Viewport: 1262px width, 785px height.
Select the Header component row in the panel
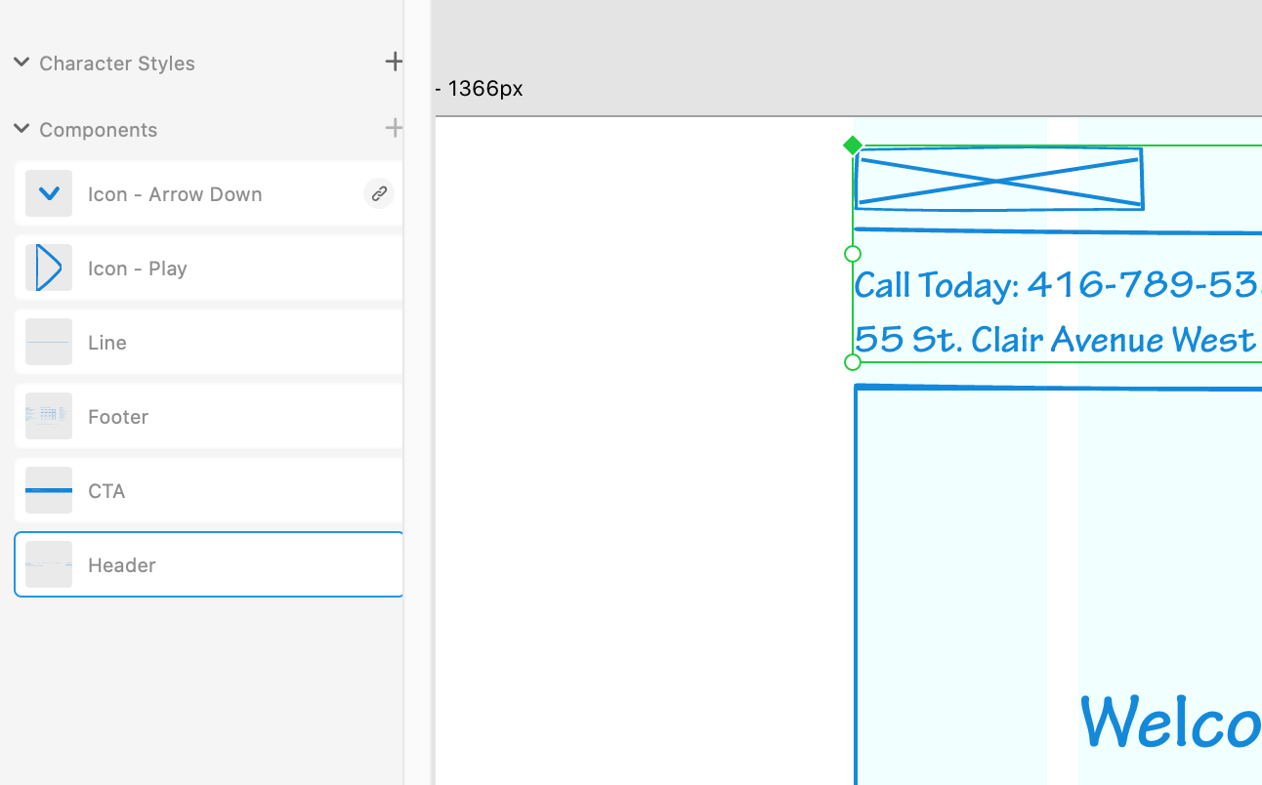coord(207,564)
